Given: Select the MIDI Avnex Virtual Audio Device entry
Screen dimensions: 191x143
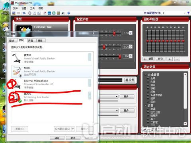Looking at the screenshot, I should point(51,71).
